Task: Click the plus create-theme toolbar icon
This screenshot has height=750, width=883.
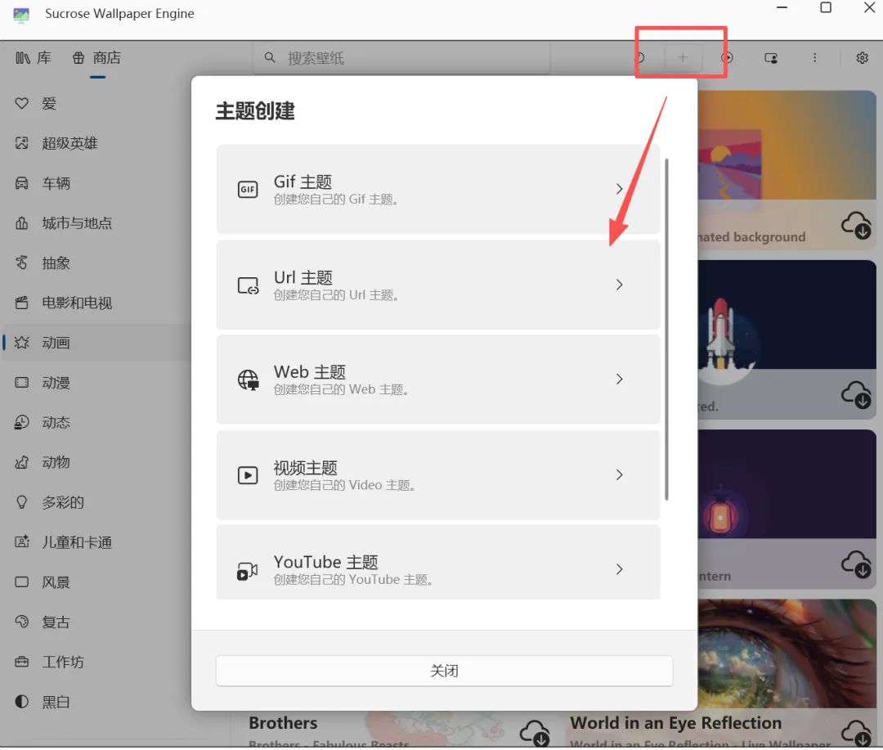Action: [x=683, y=57]
